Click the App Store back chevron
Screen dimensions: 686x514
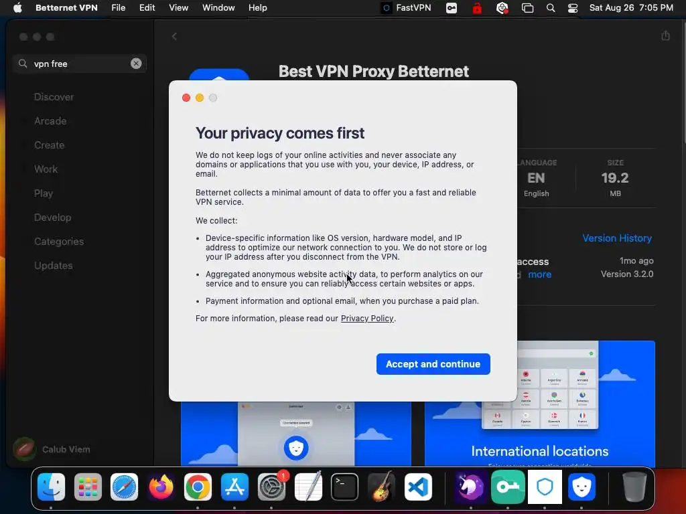(174, 36)
